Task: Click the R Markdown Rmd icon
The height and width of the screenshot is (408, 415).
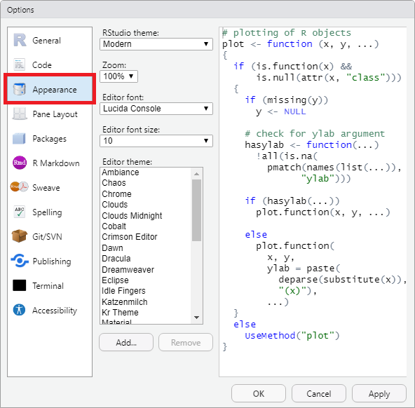Action: [x=20, y=163]
